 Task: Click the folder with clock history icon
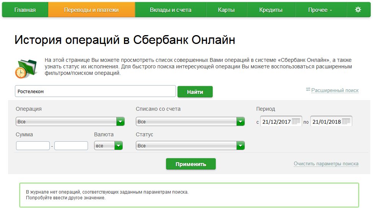tap(26, 68)
